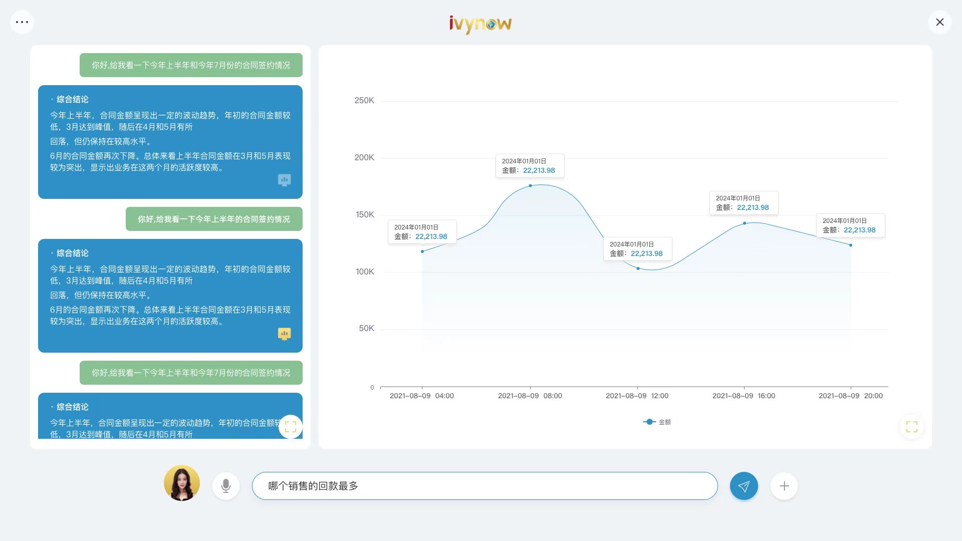Click y-axis label 250K
This screenshot has height=541, width=962.
pos(364,101)
